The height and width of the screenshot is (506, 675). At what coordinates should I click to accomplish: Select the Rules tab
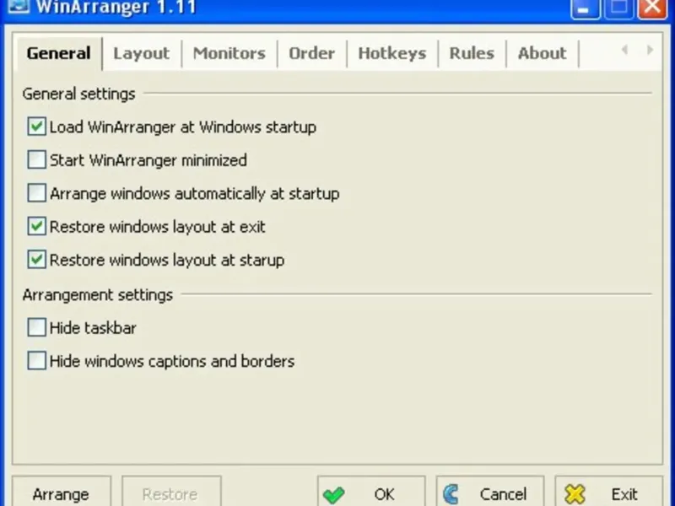(472, 53)
